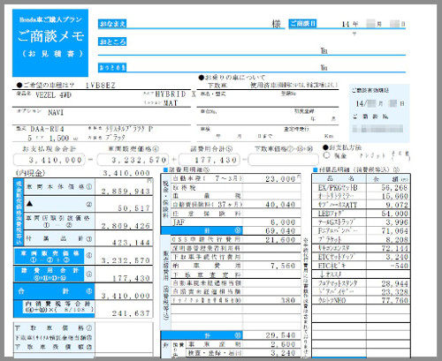The width and height of the screenshot is (442, 361).
Task: Click the black triangle discount row marker
Action: [x=29, y=203]
